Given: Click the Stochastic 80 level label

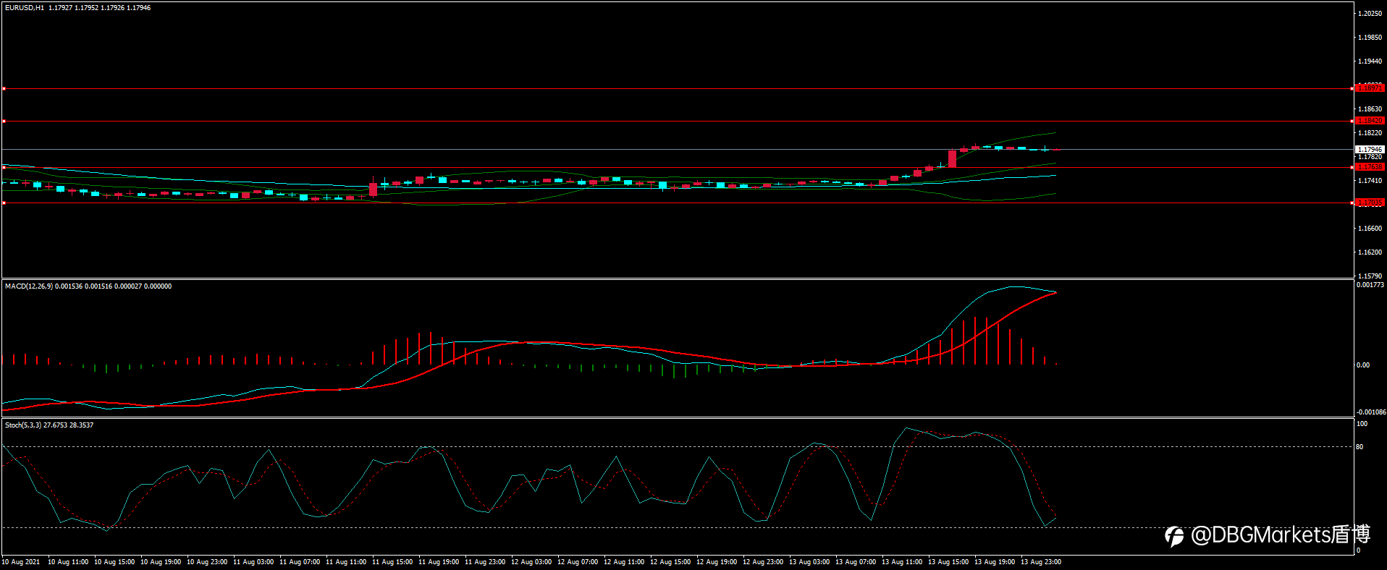Looking at the screenshot, I should (x=1359, y=447).
